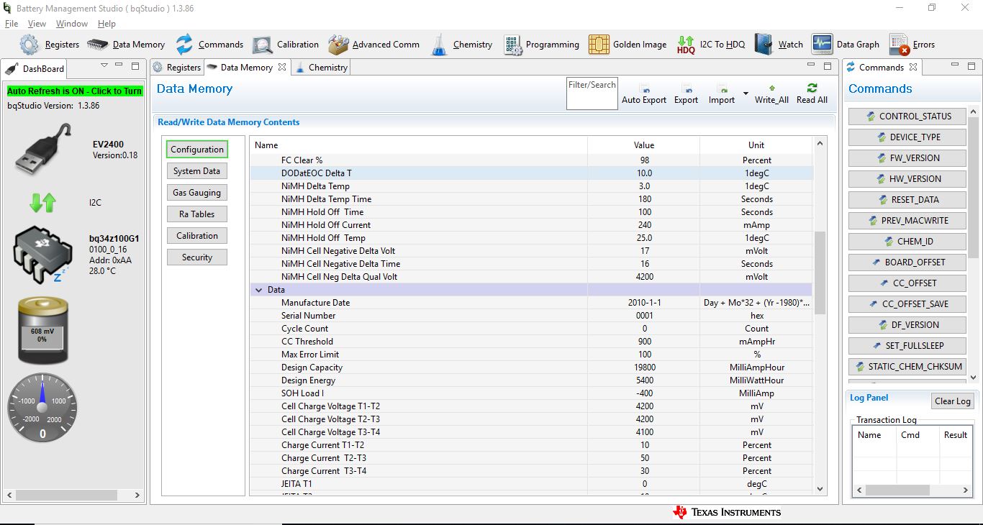Open Window menu
Image resolution: width=983 pixels, height=525 pixels.
(72, 24)
